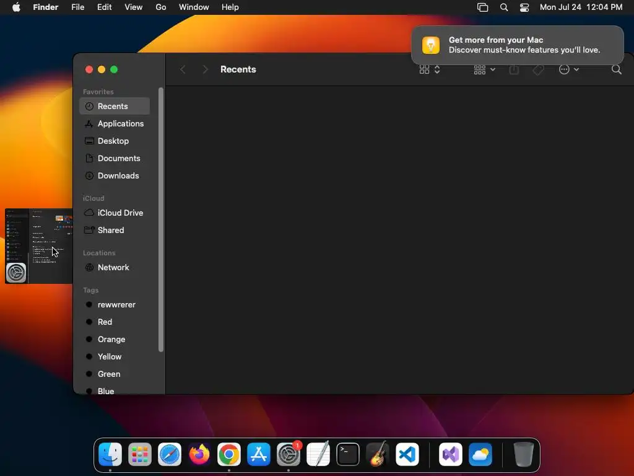
Task: Open GarageBand from Dock
Action: point(378,454)
